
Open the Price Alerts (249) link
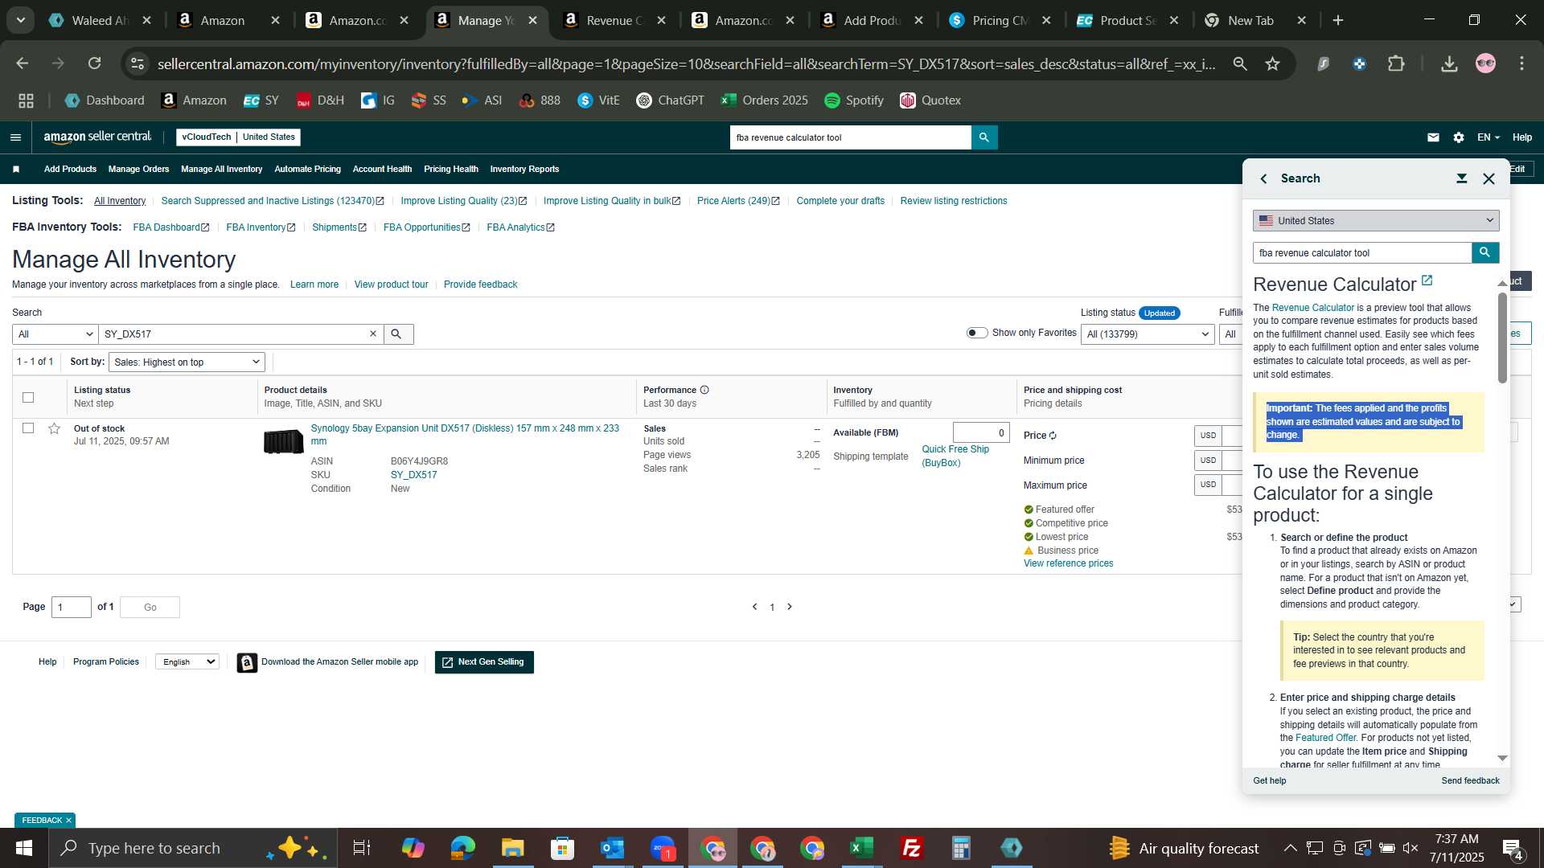tap(738, 201)
